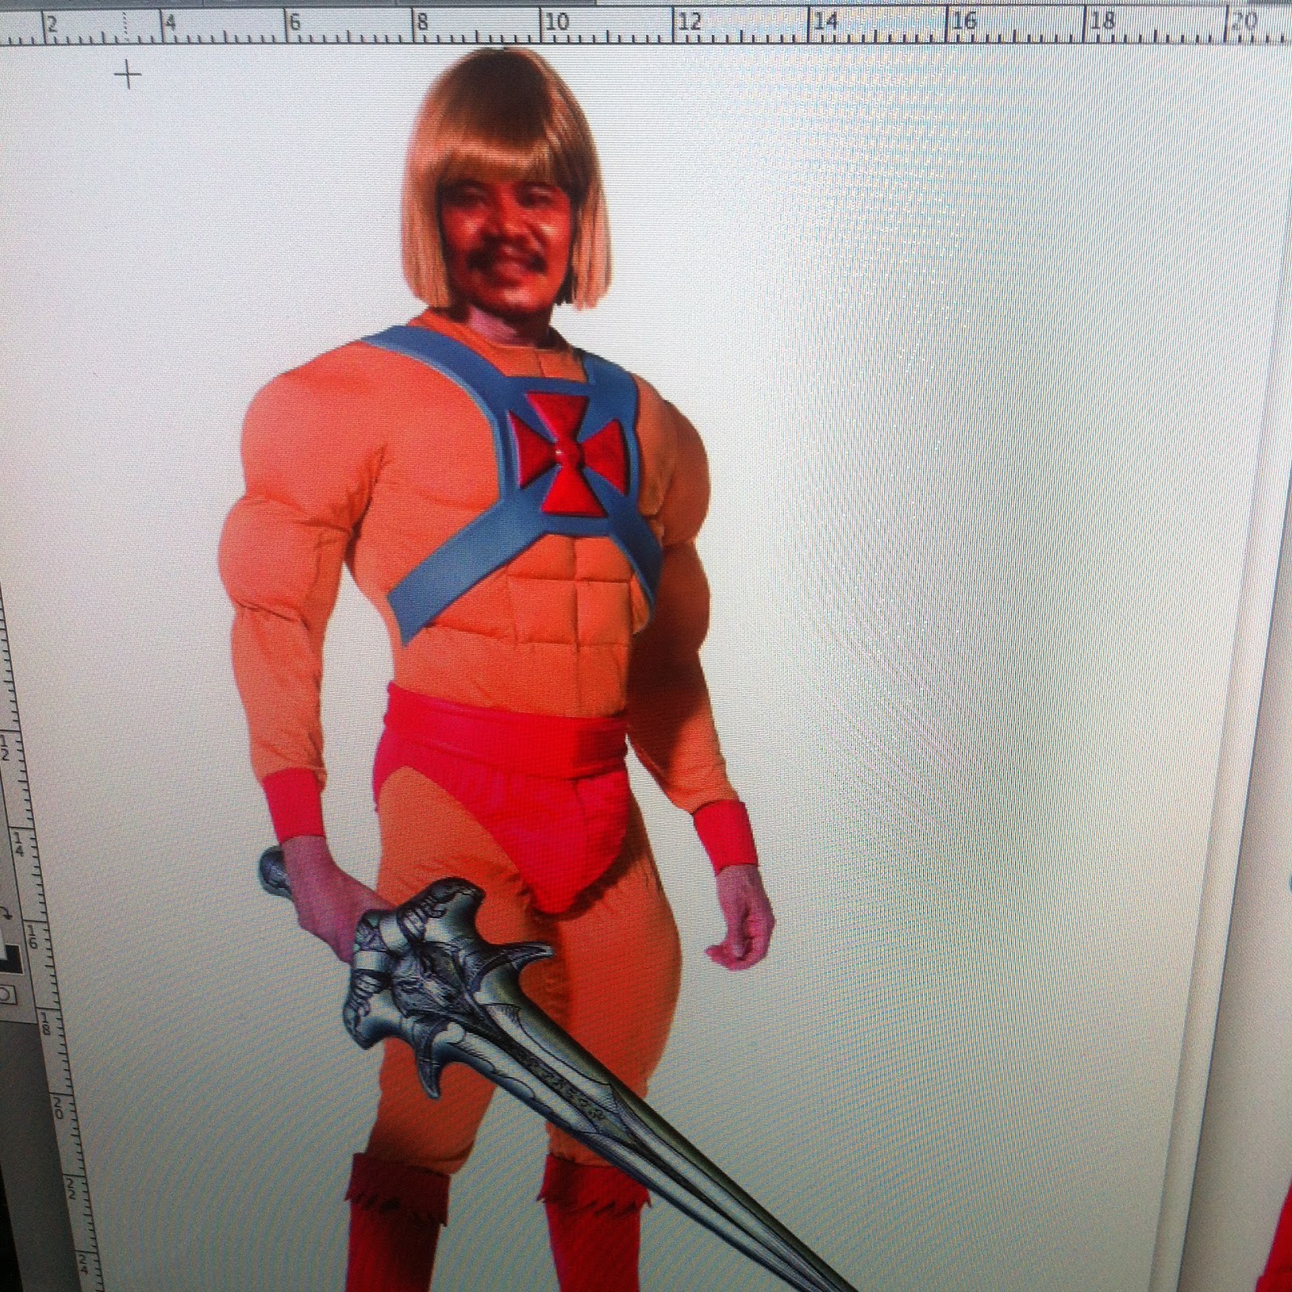This screenshot has width=1292, height=1292.
Task: Toggle Quick Mask mode button
Action: [x=7, y=995]
